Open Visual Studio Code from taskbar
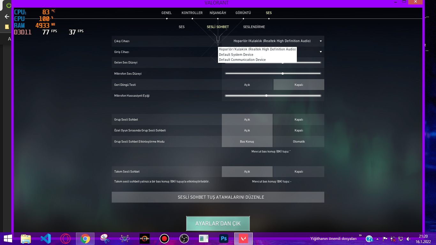 (x=46, y=238)
